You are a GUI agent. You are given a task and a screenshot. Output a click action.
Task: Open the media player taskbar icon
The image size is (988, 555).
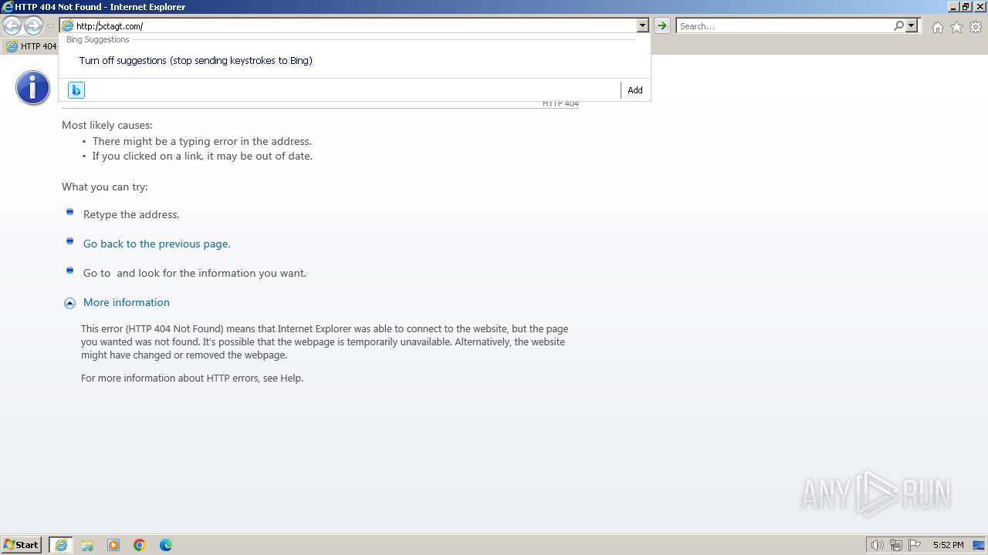[113, 545]
